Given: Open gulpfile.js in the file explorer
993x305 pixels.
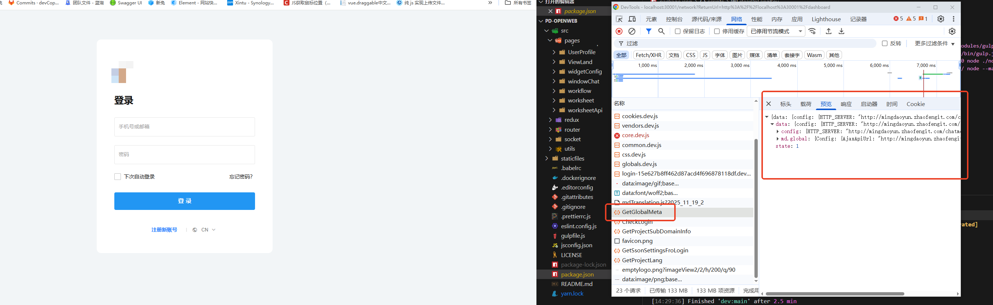Looking at the screenshot, I should [573, 236].
